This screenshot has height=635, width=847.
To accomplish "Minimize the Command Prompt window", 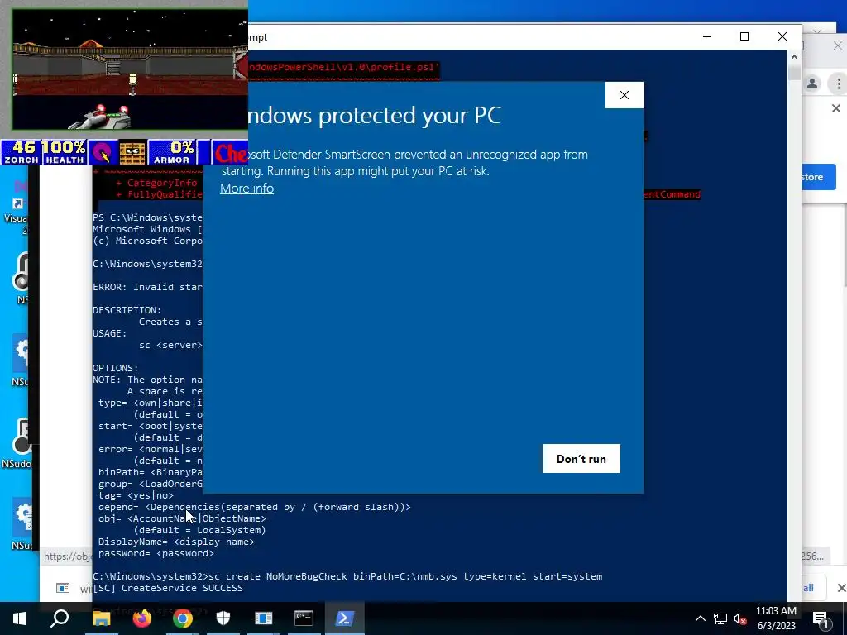I will (707, 36).
